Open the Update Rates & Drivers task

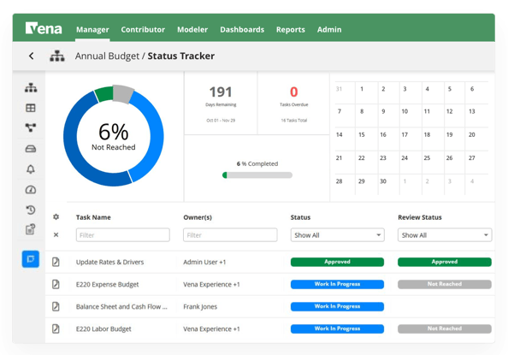coord(109,262)
